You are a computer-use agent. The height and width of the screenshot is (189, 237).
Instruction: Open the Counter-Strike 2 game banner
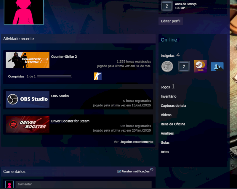click(x=28, y=60)
